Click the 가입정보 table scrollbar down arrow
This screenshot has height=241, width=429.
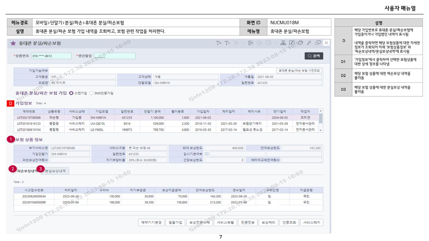click(x=321, y=130)
